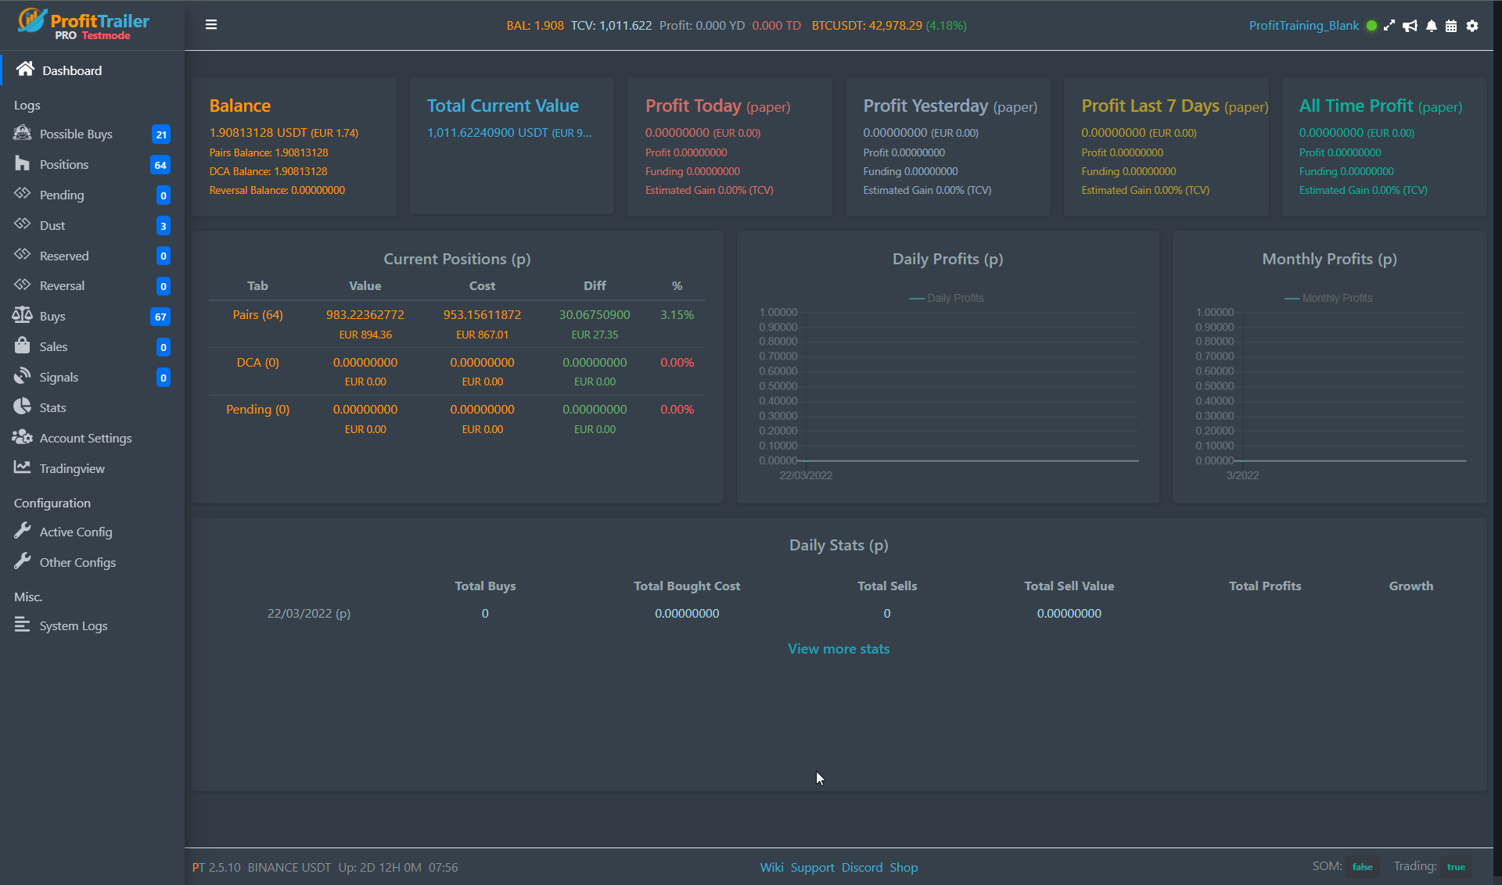1502x885 pixels.
Task: Open Possible Buys log
Action: 76,134
